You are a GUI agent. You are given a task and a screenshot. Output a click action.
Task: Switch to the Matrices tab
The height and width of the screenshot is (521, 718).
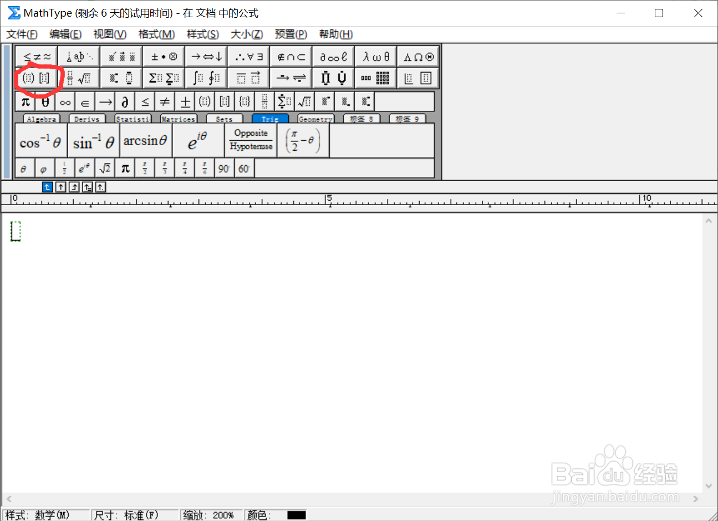pyautogui.click(x=179, y=119)
